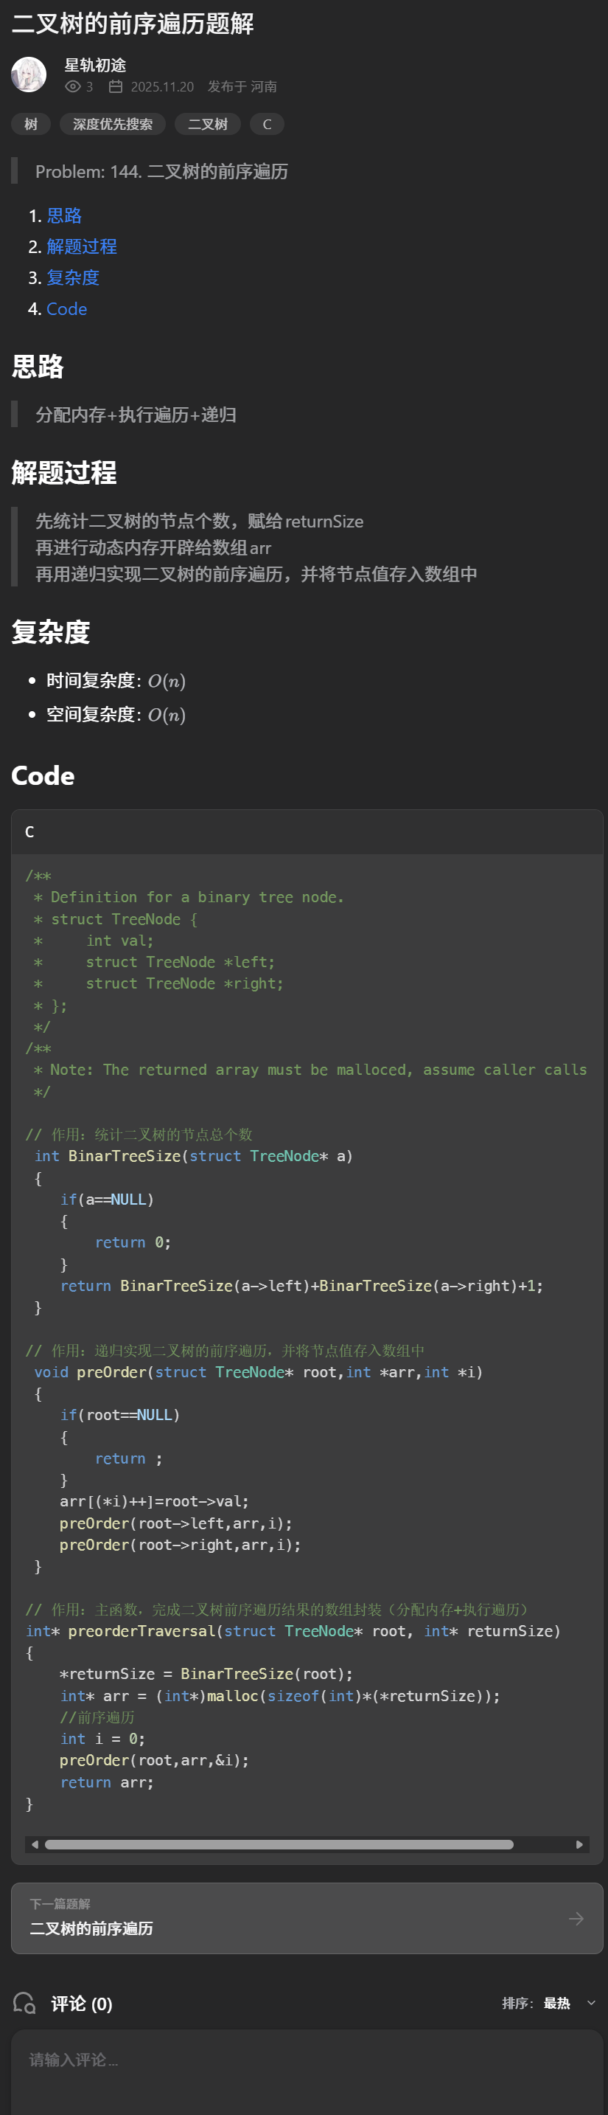Click the author avatar image
Image resolution: width=608 pixels, height=2115 pixels.
29,75
